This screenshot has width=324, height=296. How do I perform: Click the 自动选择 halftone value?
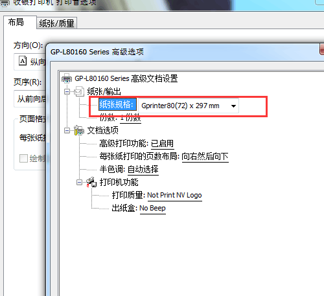point(143,169)
